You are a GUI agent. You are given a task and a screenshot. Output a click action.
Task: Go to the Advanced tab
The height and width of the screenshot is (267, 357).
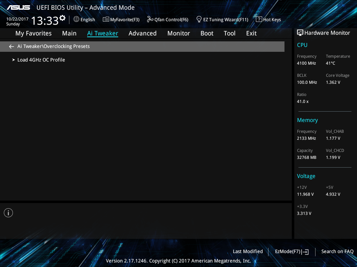pyautogui.click(x=143, y=33)
